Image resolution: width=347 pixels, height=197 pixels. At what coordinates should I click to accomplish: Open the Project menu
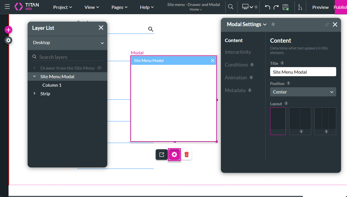[63, 7]
